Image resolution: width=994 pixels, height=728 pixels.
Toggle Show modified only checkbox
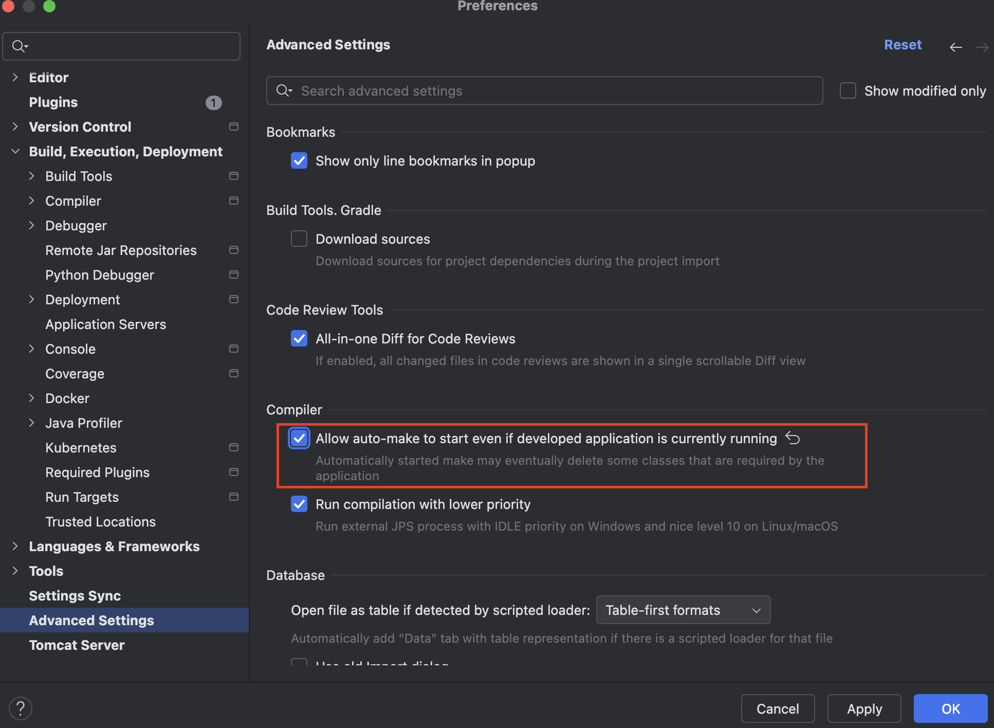[x=848, y=90]
